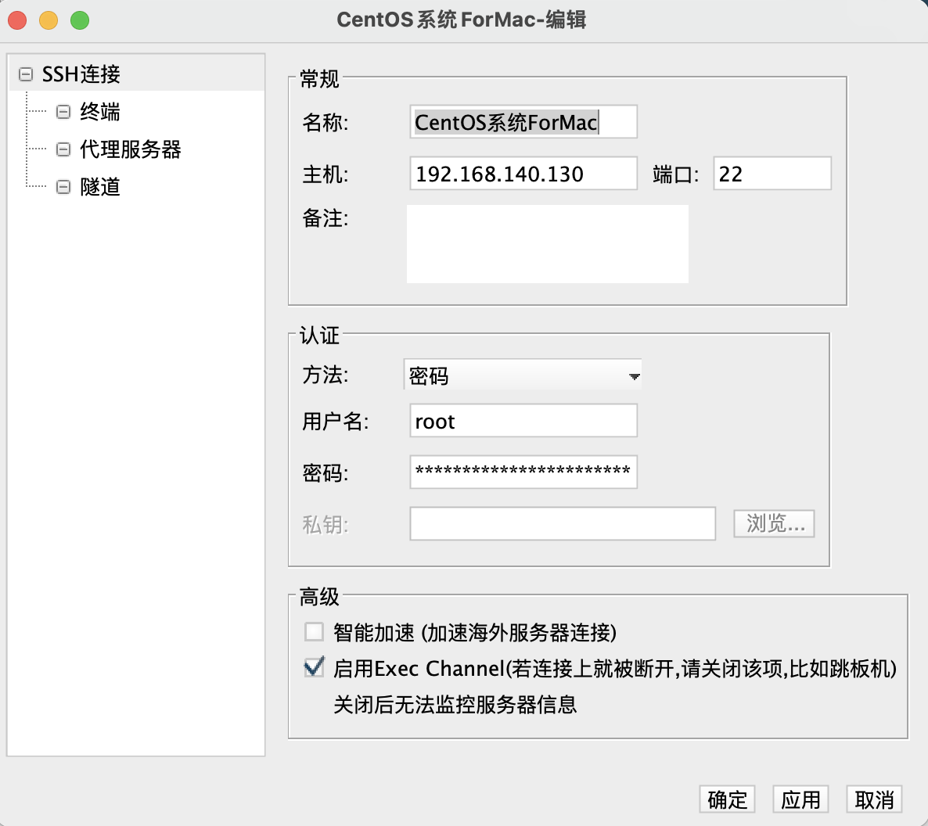
Task: Maximize the window with green button
Action: click(80, 20)
